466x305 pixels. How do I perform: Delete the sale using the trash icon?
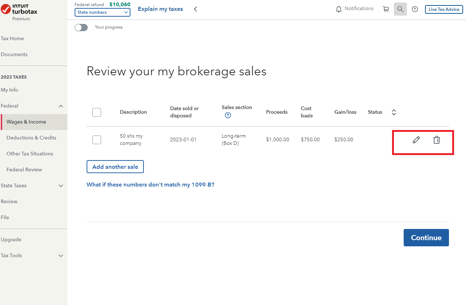click(x=437, y=140)
